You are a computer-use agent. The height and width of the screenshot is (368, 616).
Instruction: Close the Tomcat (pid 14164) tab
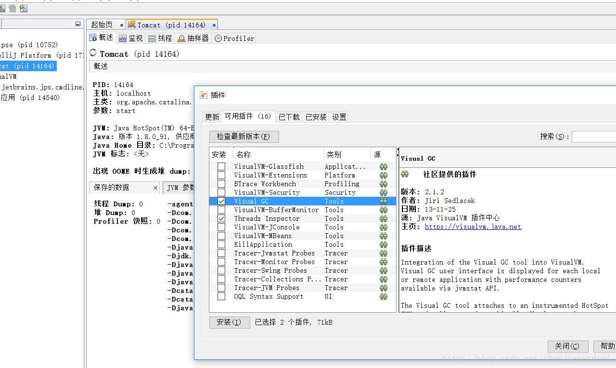pyautogui.click(x=214, y=25)
